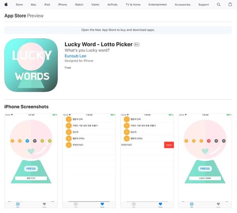Screen dimensions: 237x213
Task: Click the blue lotto ball in first screenshot
Action: [27, 141]
